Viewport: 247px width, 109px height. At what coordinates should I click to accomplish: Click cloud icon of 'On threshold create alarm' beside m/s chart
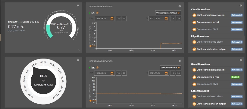[194, 15]
